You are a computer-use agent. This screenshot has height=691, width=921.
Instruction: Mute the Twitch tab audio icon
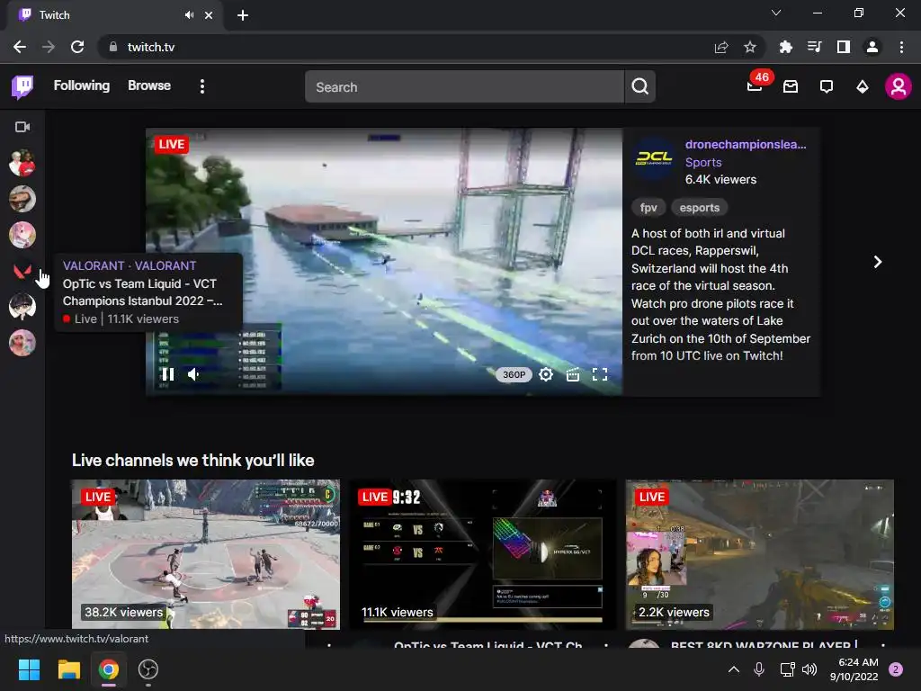[x=189, y=15]
